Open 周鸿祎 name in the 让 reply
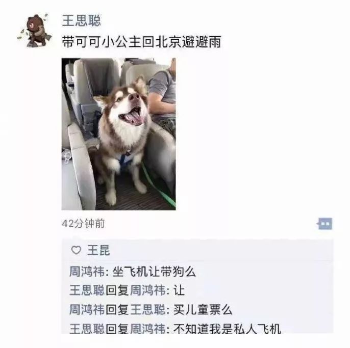 (x=148, y=290)
